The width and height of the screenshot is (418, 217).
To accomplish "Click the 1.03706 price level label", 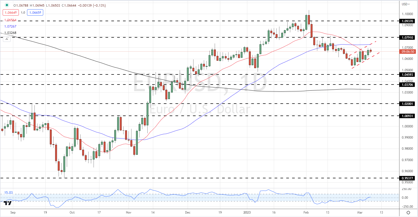I will point(407,85).
